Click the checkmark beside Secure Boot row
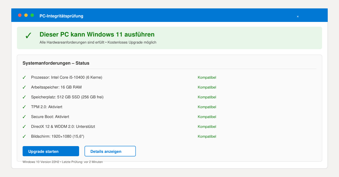 click(24, 117)
